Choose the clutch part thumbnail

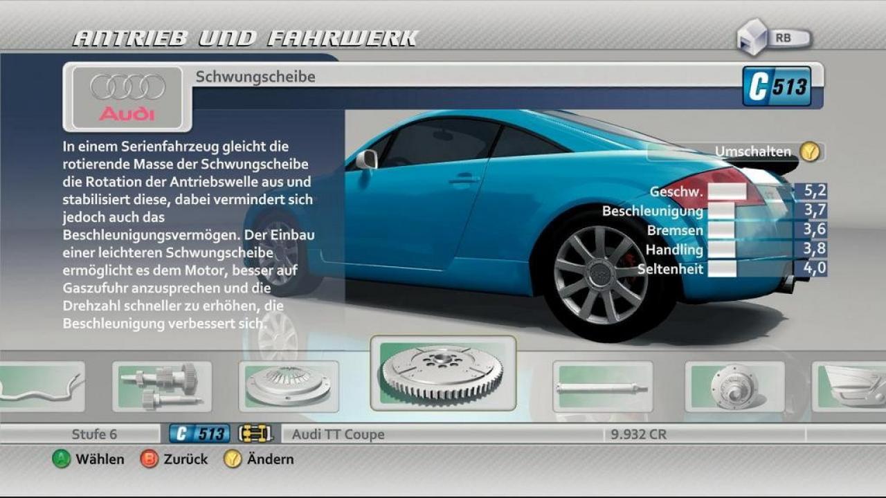[289, 386]
